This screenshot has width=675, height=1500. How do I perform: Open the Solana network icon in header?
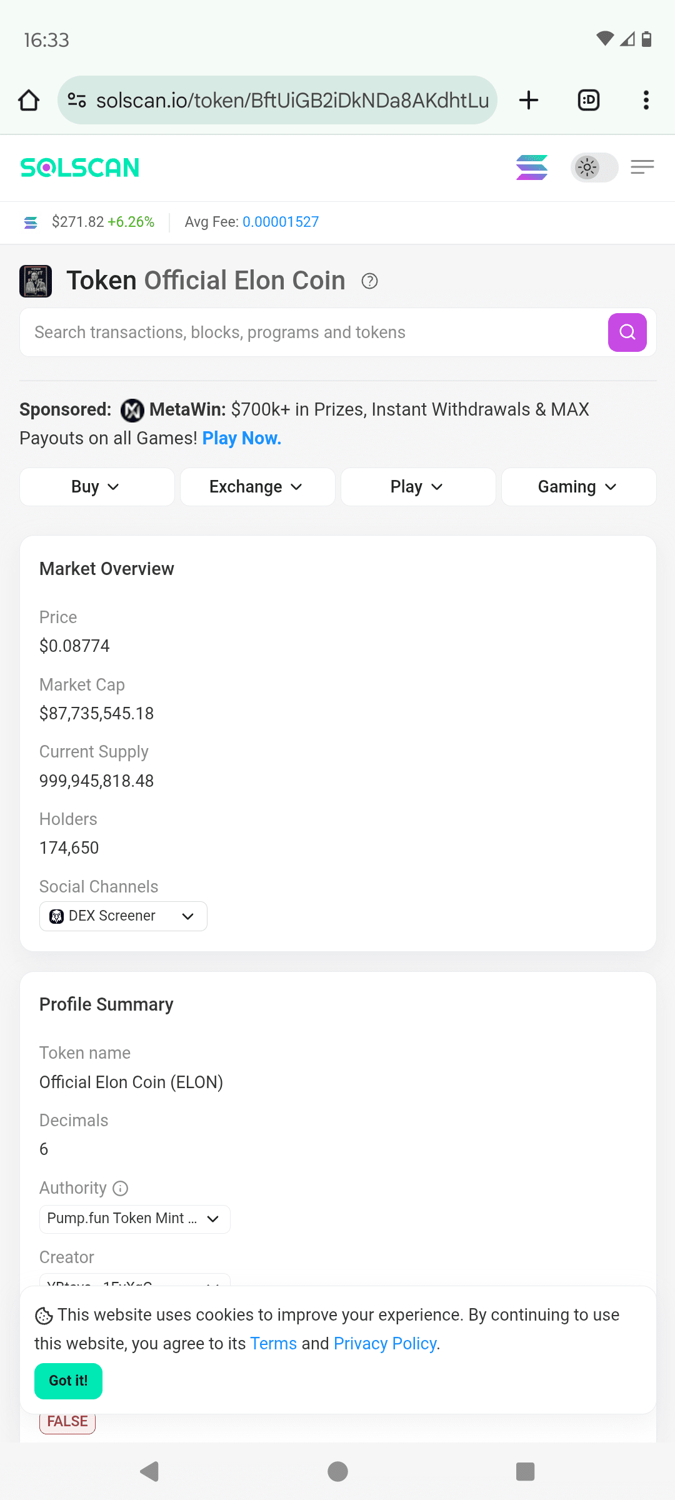(x=532, y=167)
